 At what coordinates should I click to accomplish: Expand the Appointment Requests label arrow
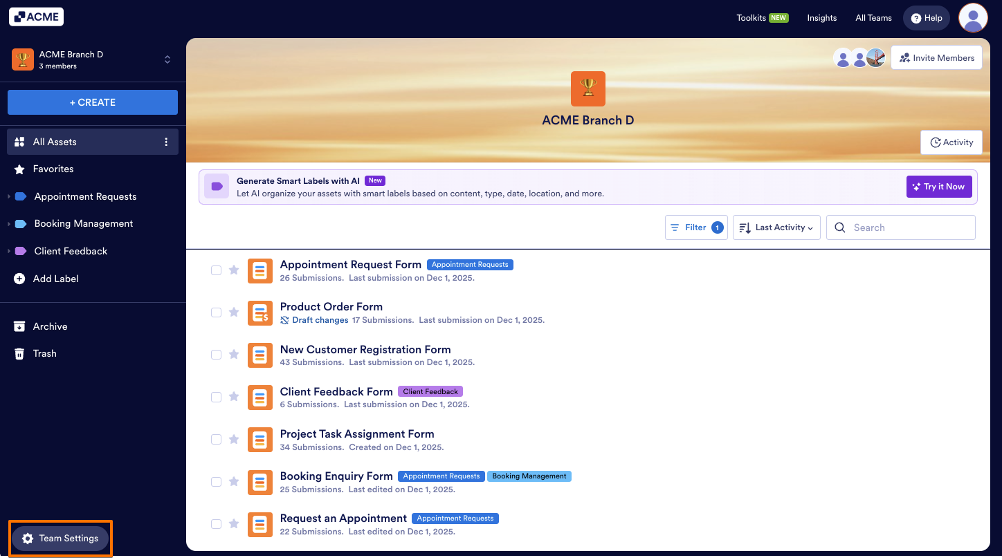click(x=9, y=197)
